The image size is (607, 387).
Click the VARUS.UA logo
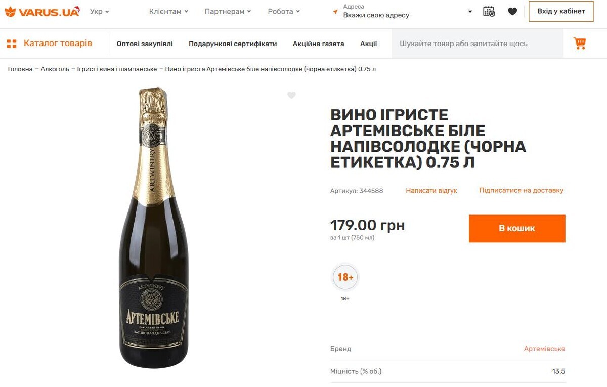42,11
